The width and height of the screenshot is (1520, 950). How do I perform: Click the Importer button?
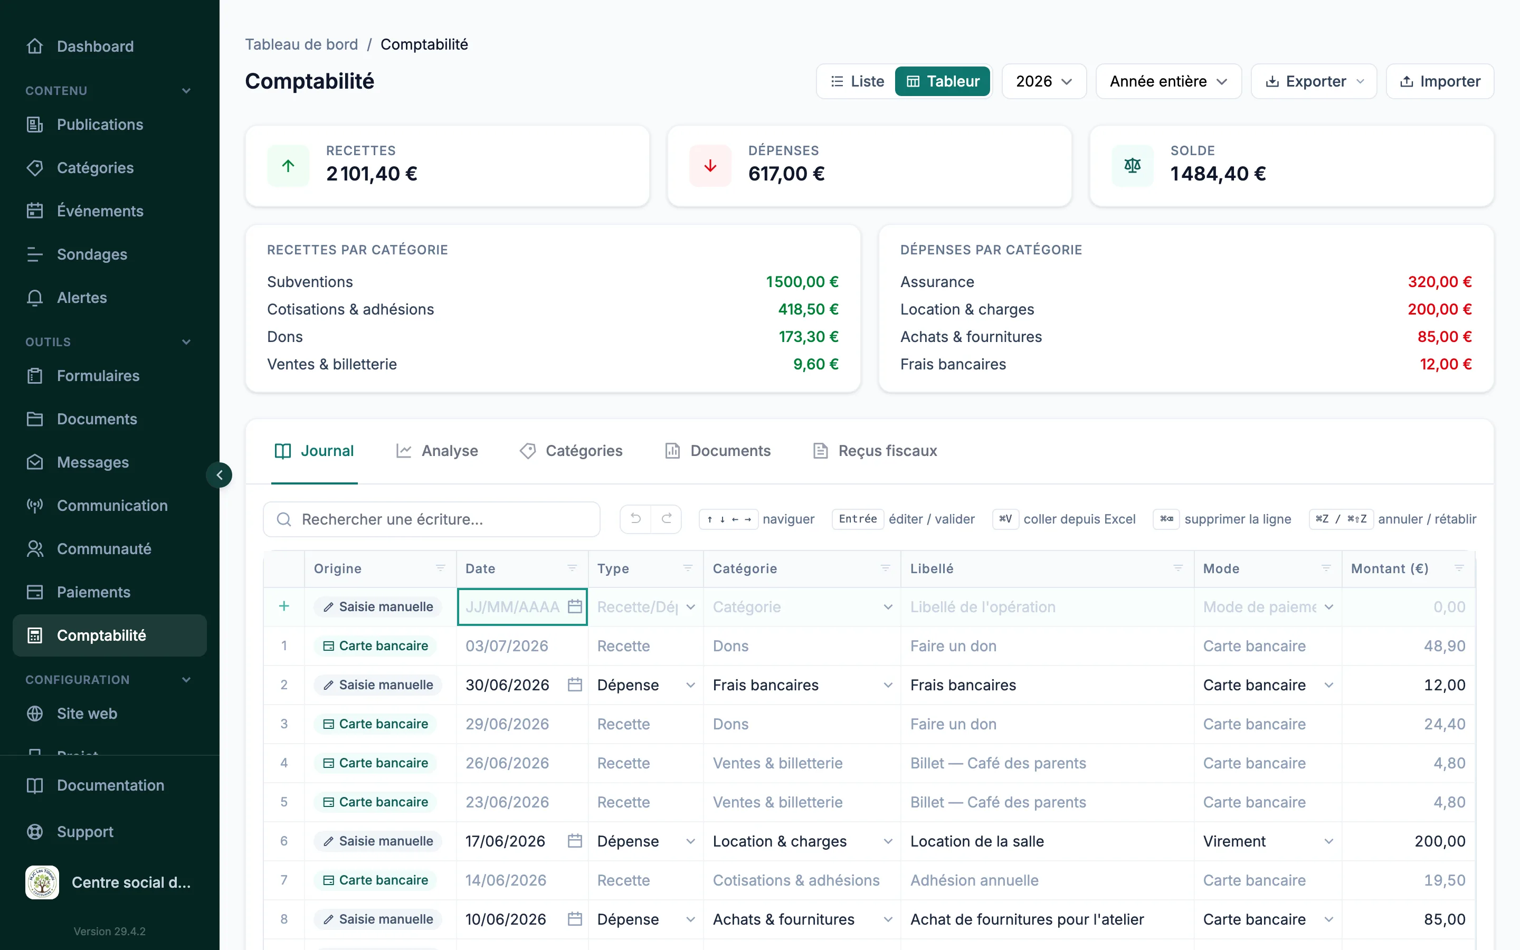tap(1440, 81)
